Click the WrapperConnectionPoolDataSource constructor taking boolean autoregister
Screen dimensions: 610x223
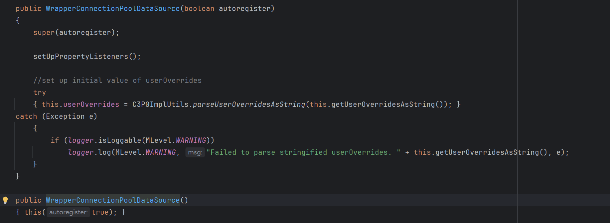tap(112, 9)
